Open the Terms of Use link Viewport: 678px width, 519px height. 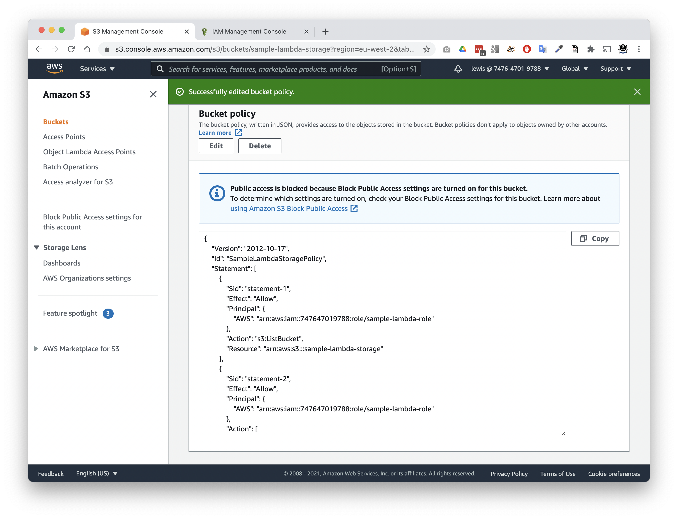click(x=558, y=474)
